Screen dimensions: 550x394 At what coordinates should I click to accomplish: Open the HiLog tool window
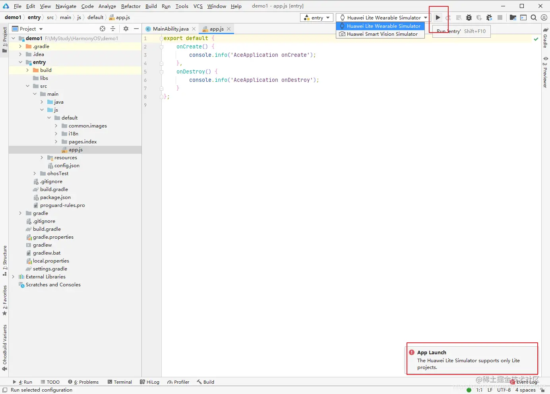[x=149, y=382]
